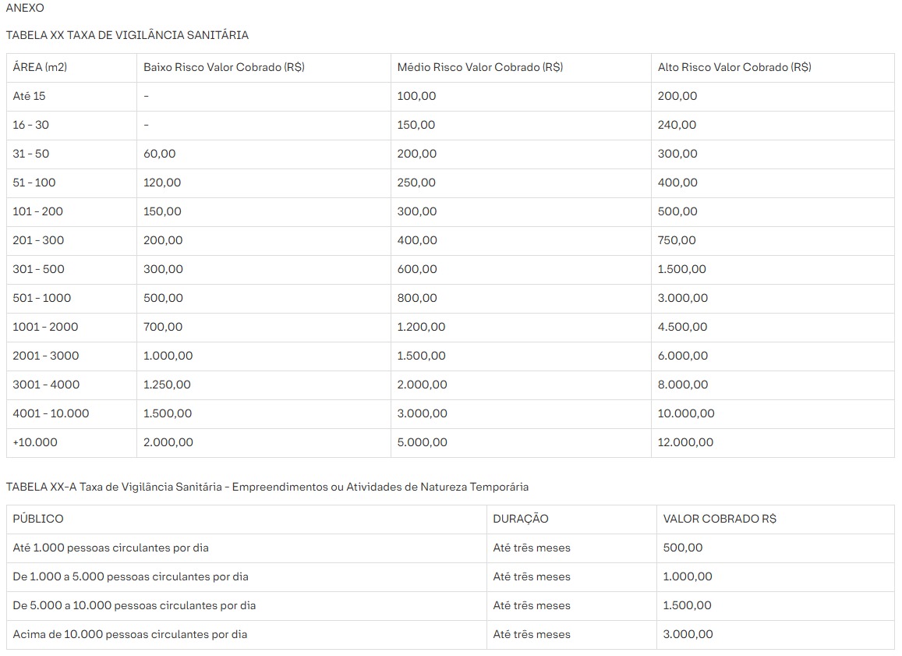
Task: Select the 1.250,00 low-risk value
Action: tap(167, 385)
